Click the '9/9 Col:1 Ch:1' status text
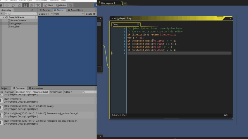 point(119,115)
